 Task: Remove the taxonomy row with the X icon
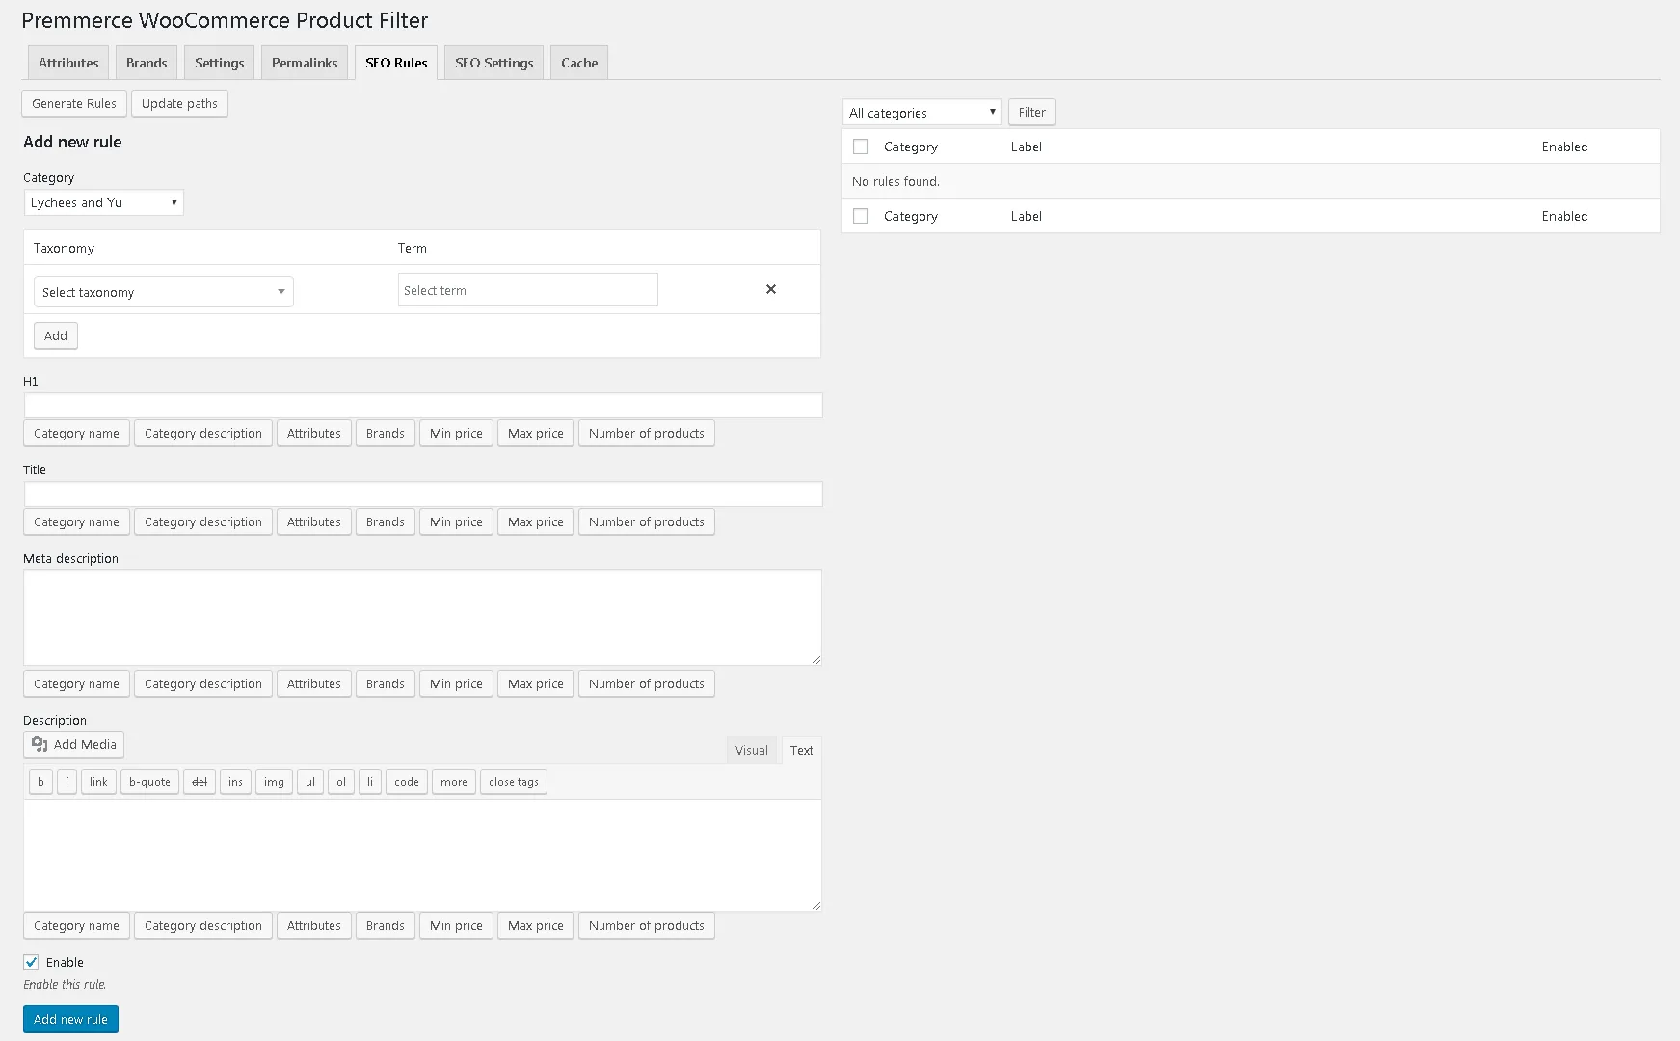[771, 289]
